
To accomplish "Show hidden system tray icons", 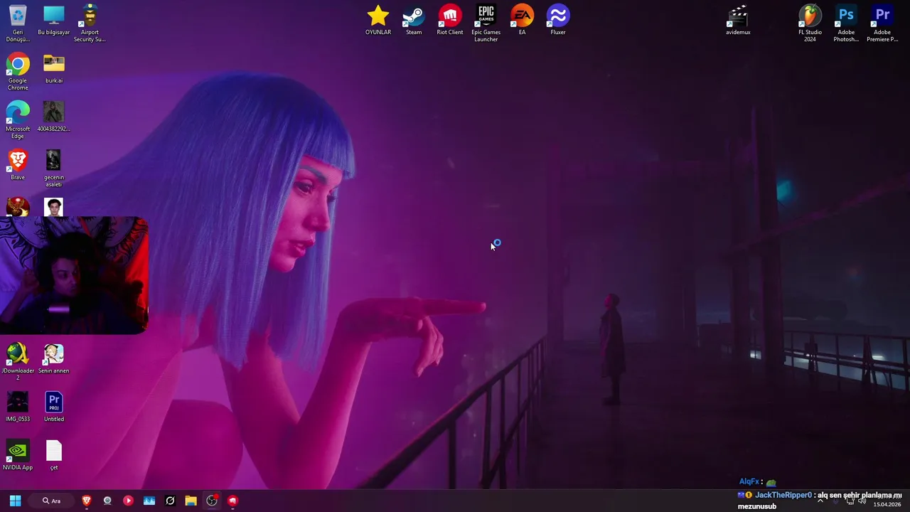I will point(820,501).
